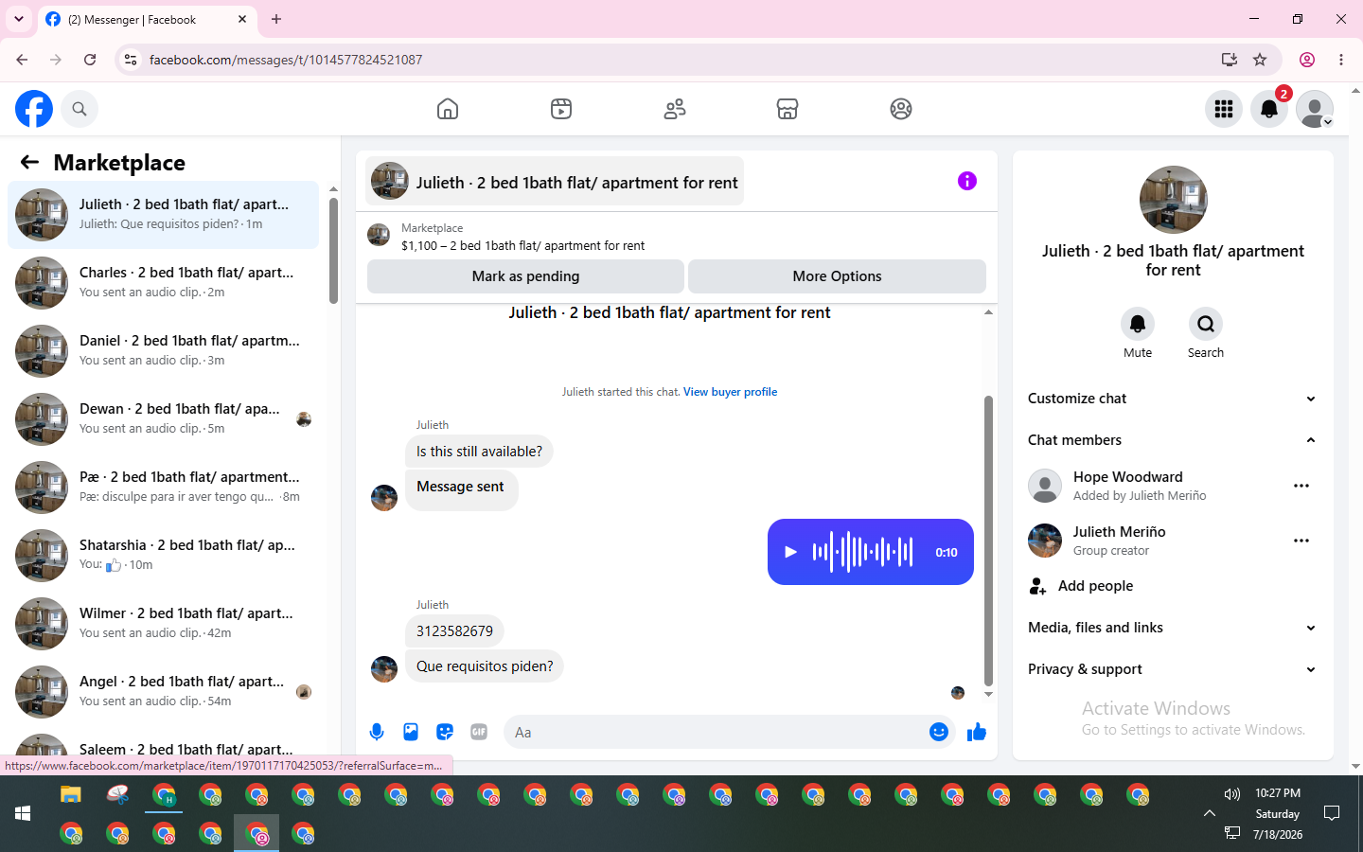
Task: Open the Wilmer conversation
Action: pyautogui.click(x=163, y=624)
